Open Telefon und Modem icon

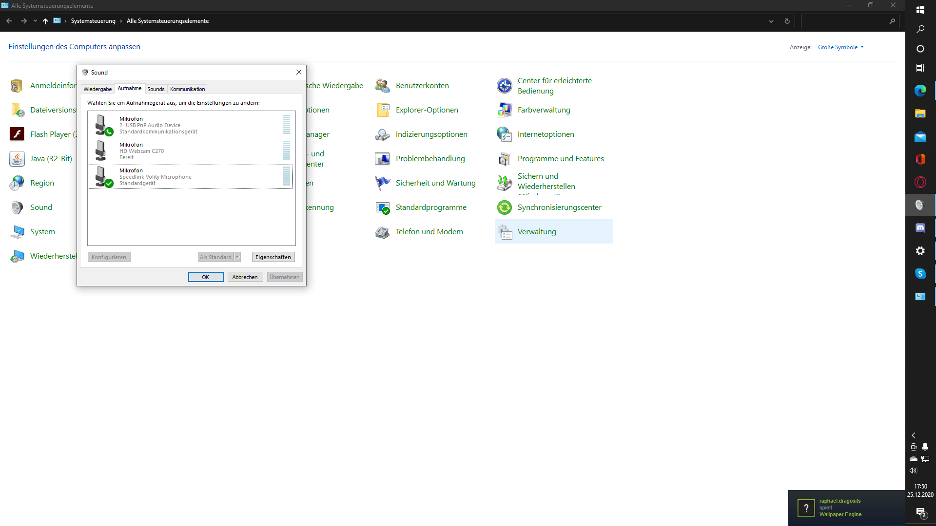pos(383,232)
